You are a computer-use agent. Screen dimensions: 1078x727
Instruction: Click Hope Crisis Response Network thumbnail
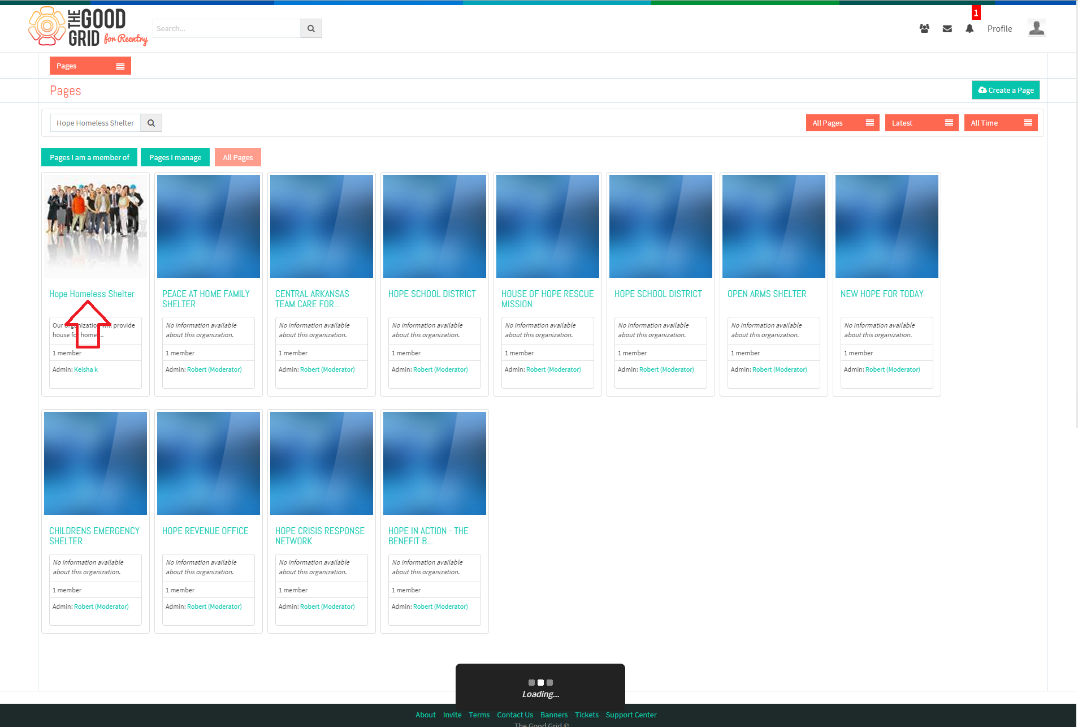322,463
